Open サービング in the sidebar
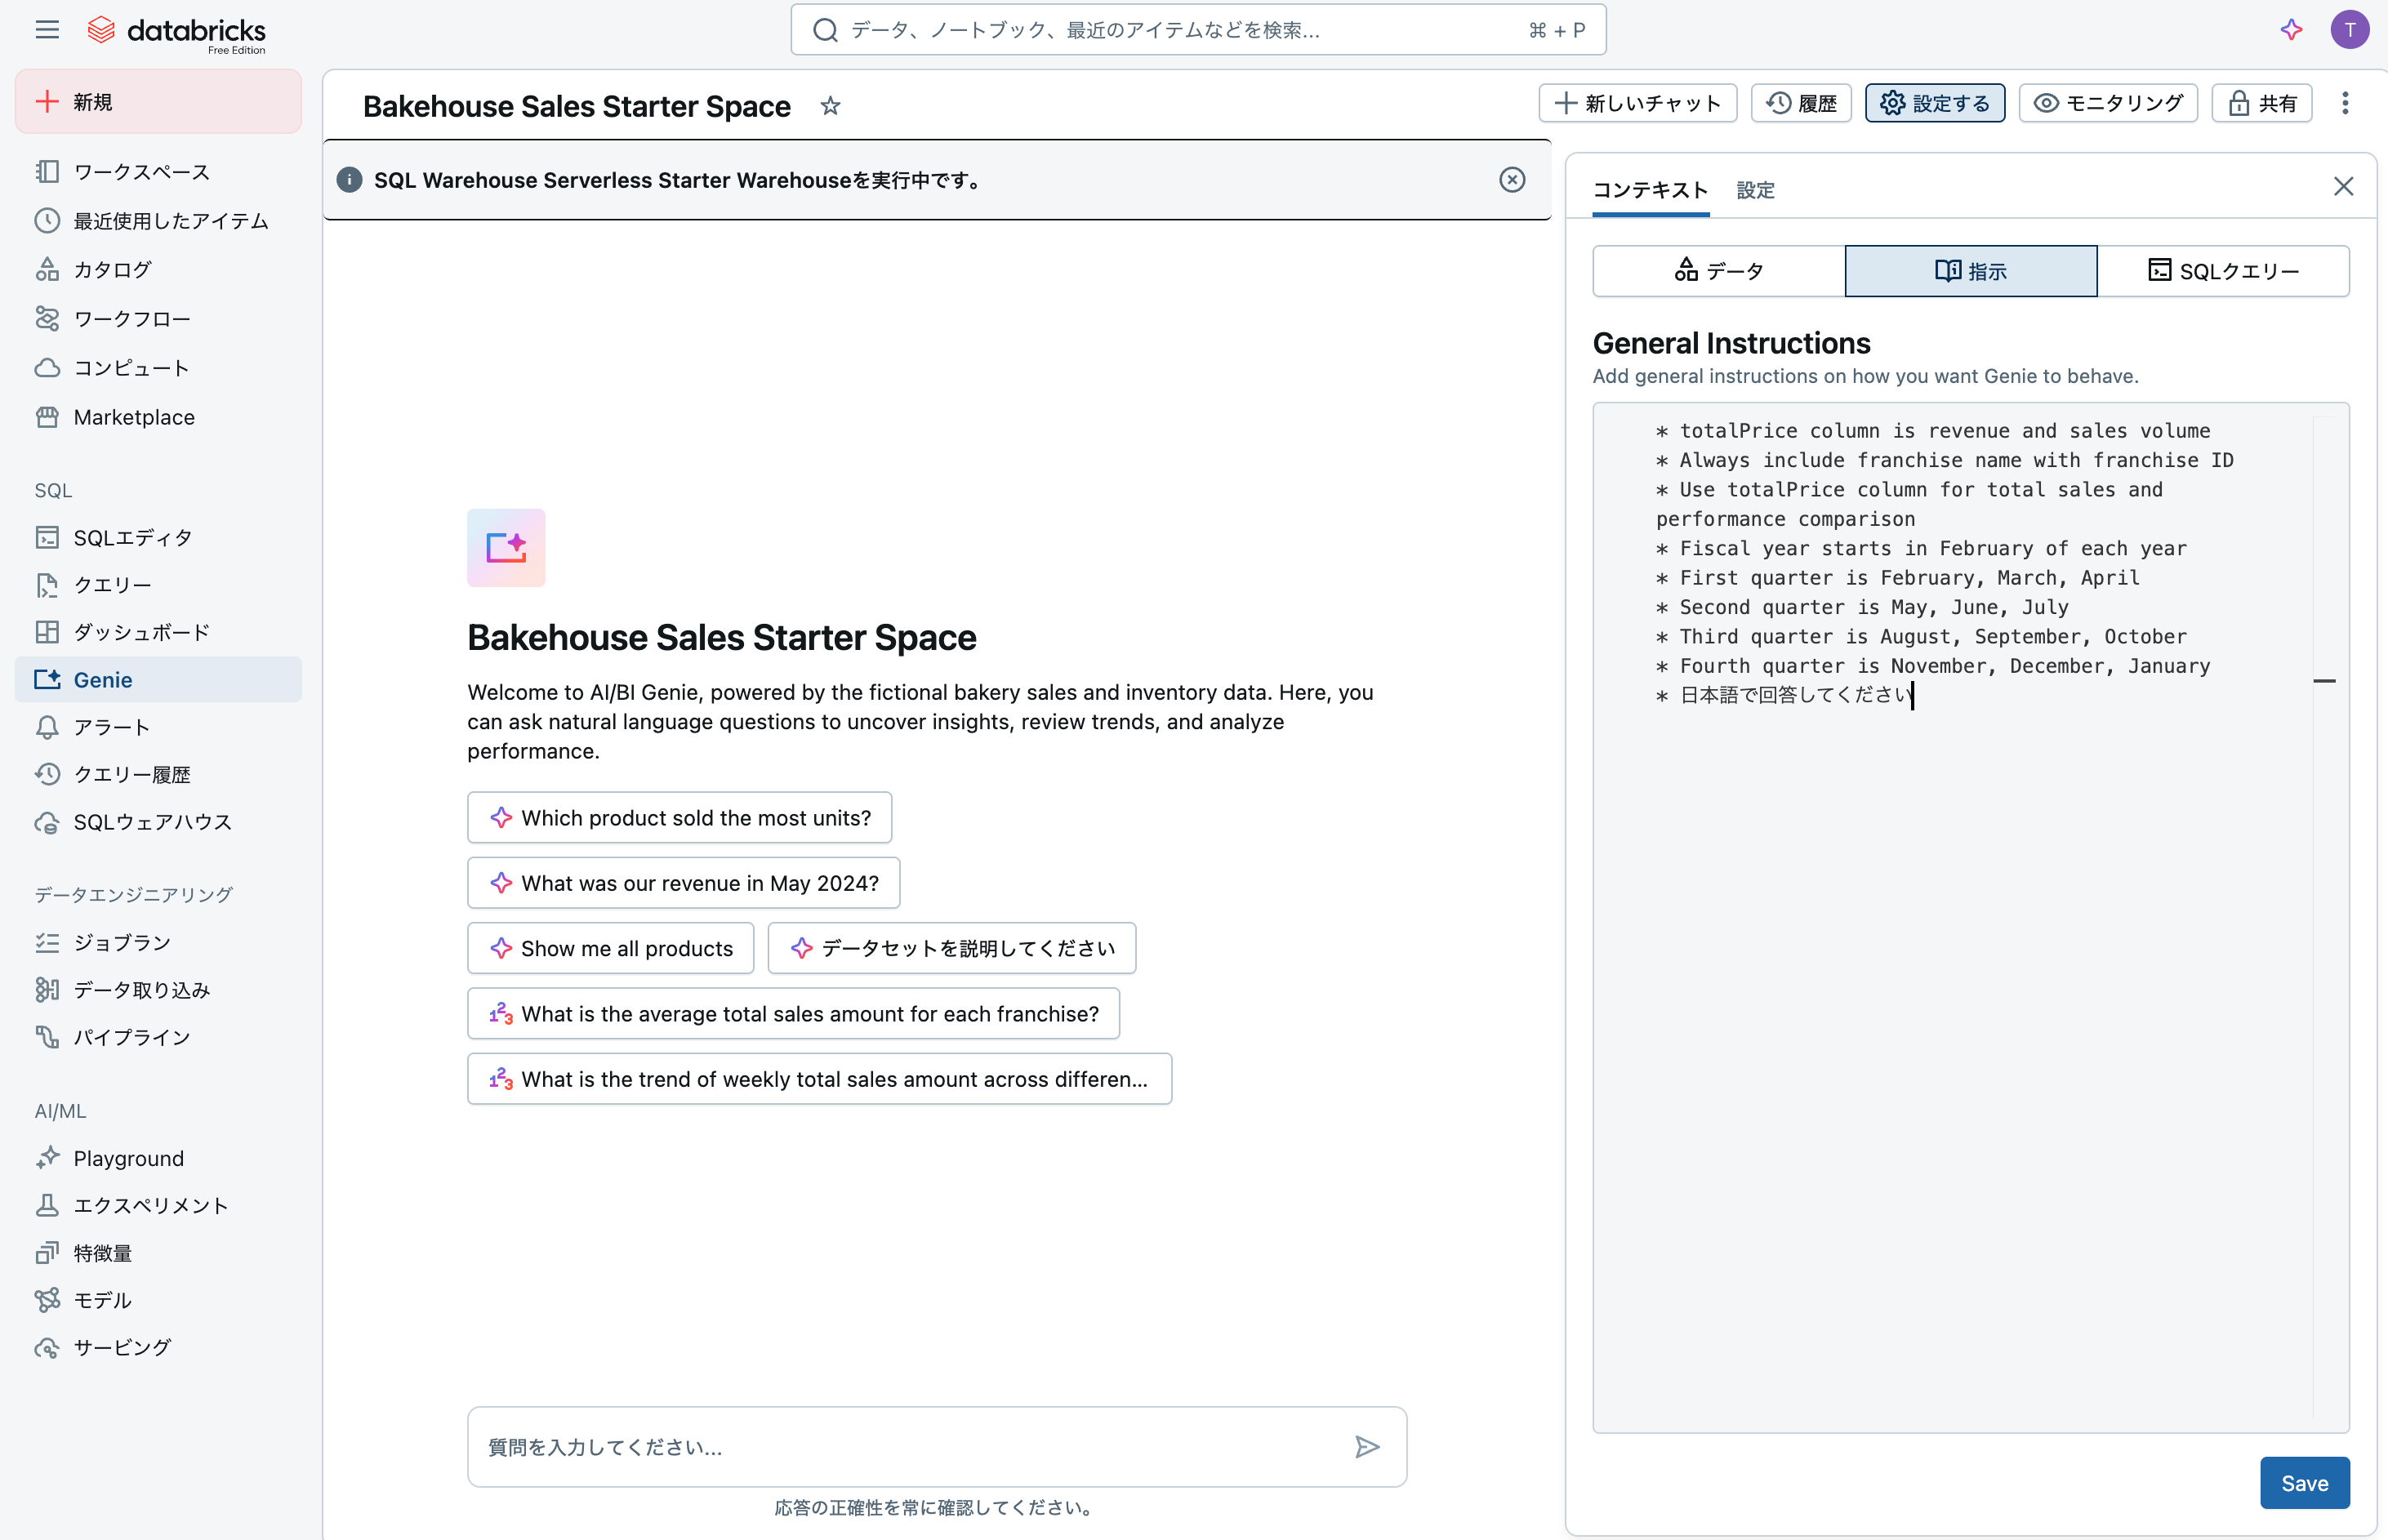Viewport: 2388px width, 1540px height. pos(158,1347)
